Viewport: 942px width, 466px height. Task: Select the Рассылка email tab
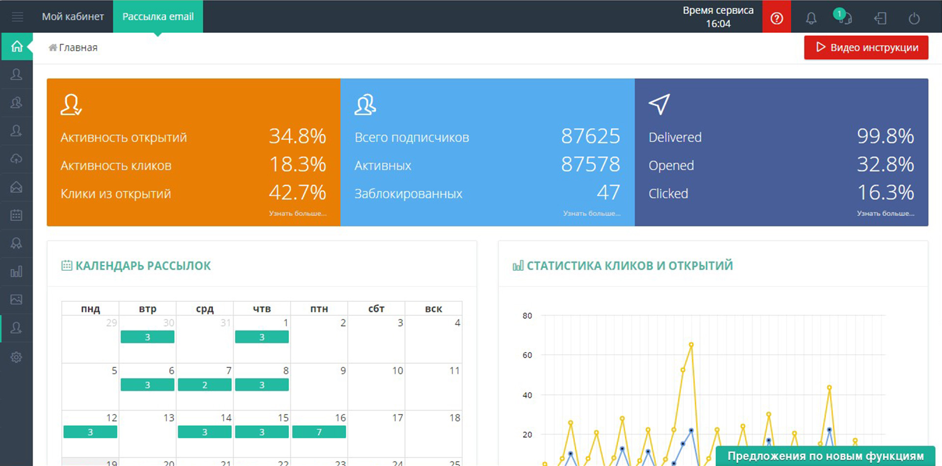pos(158,17)
